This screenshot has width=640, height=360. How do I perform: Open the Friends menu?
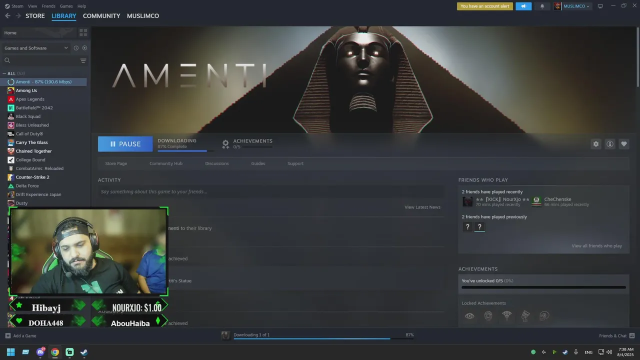point(48,6)
